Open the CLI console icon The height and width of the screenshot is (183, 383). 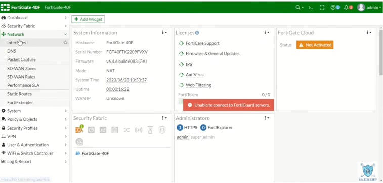(311, 7)
